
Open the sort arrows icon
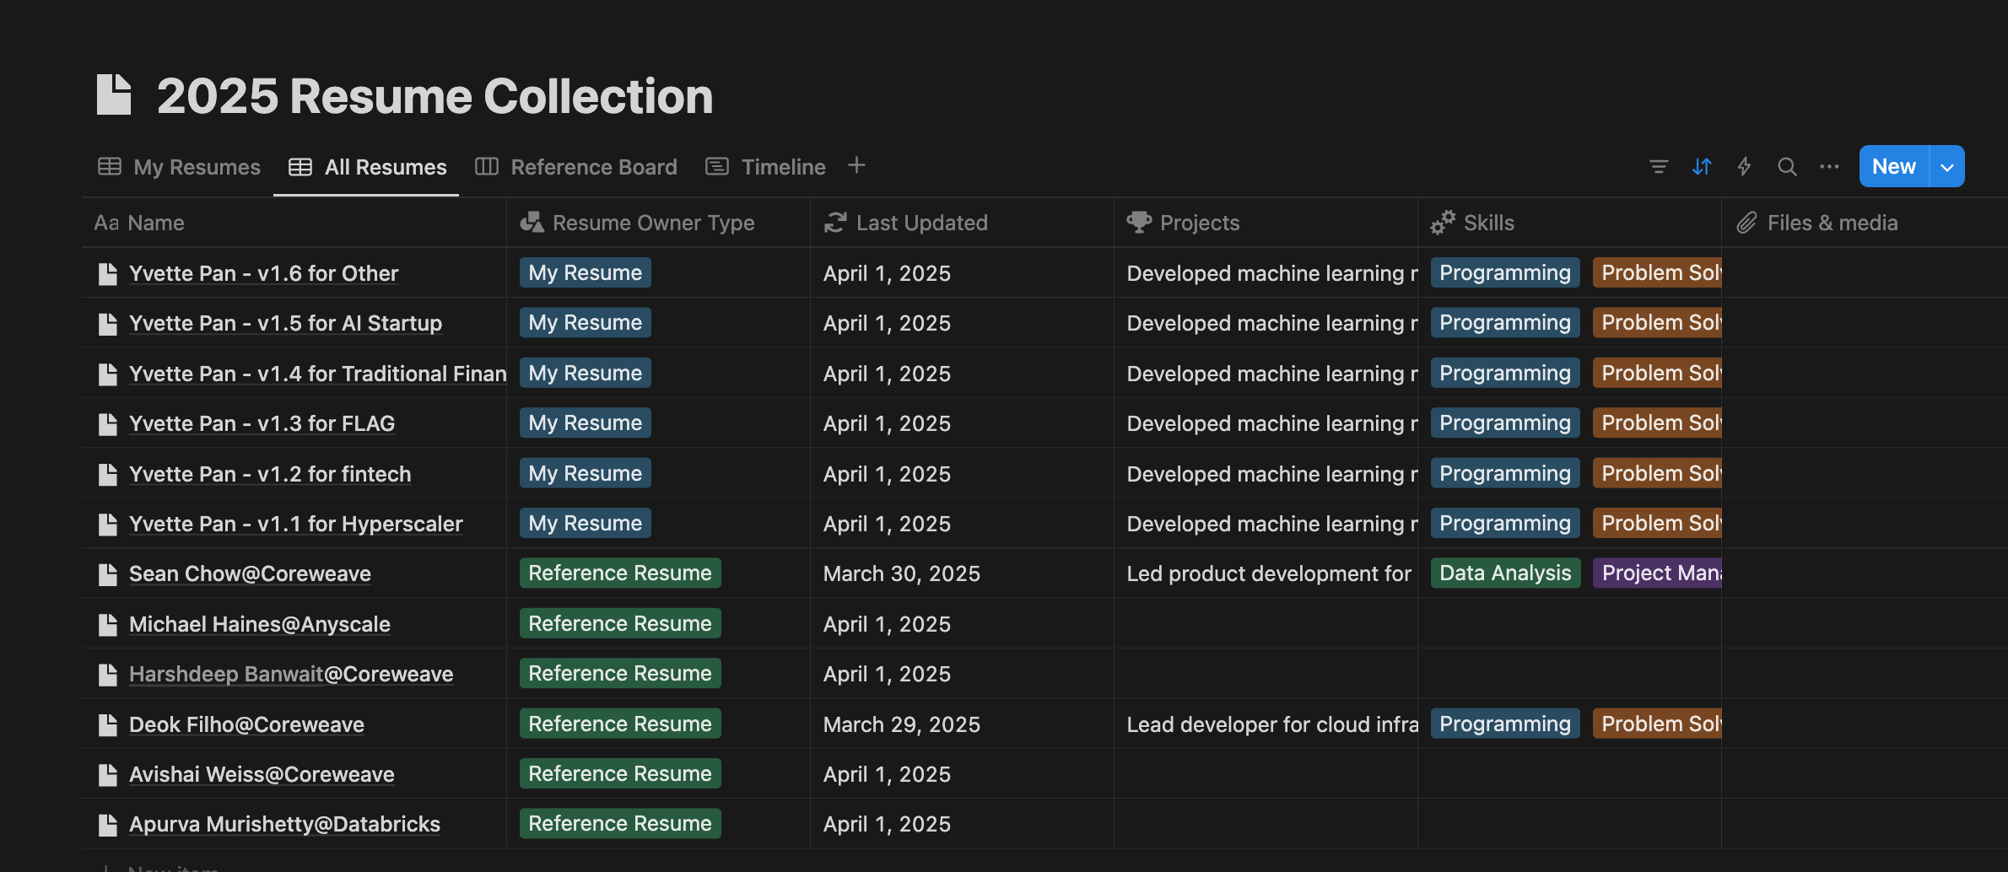[x=1702, y=167]
